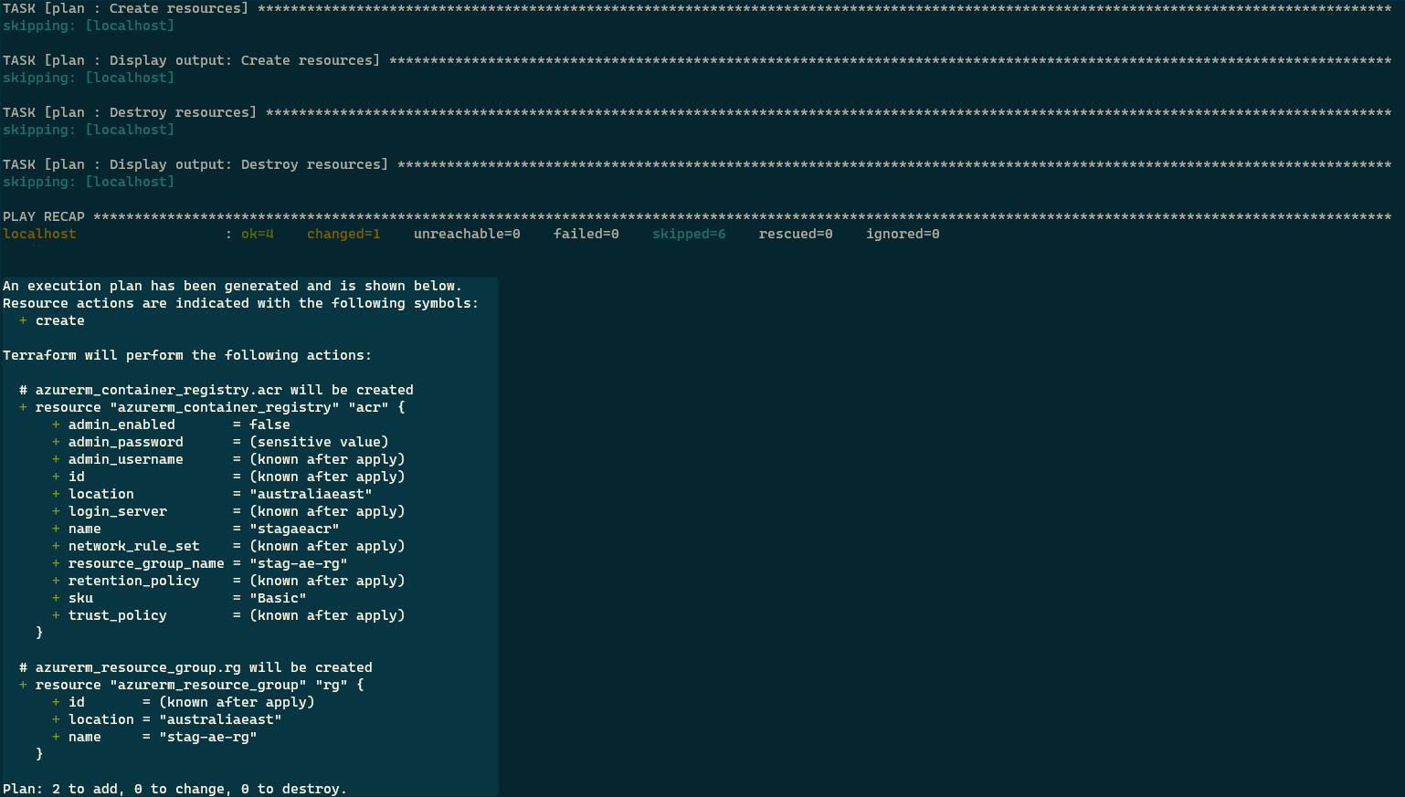Click the 'skipped=6' recap value
The image size is (1405, 797).
coord(689,234)
